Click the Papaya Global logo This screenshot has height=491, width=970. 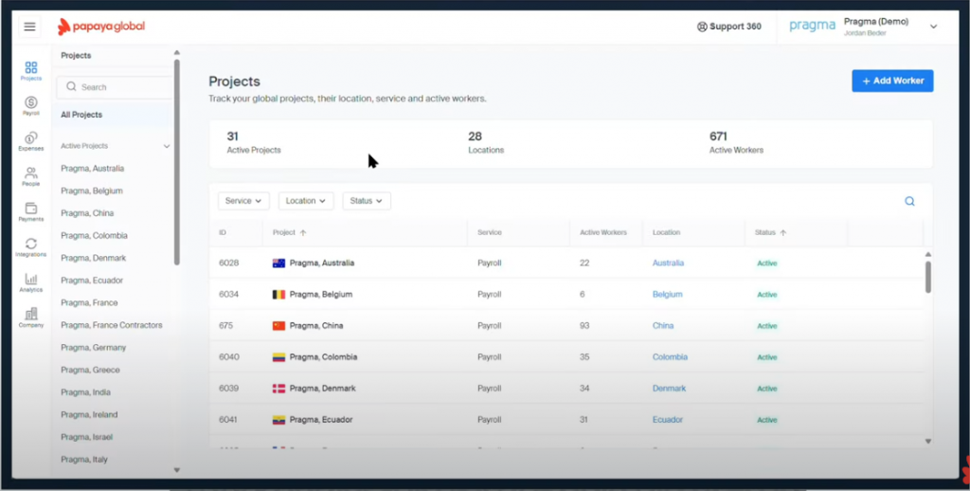click(x=101, y=27)
